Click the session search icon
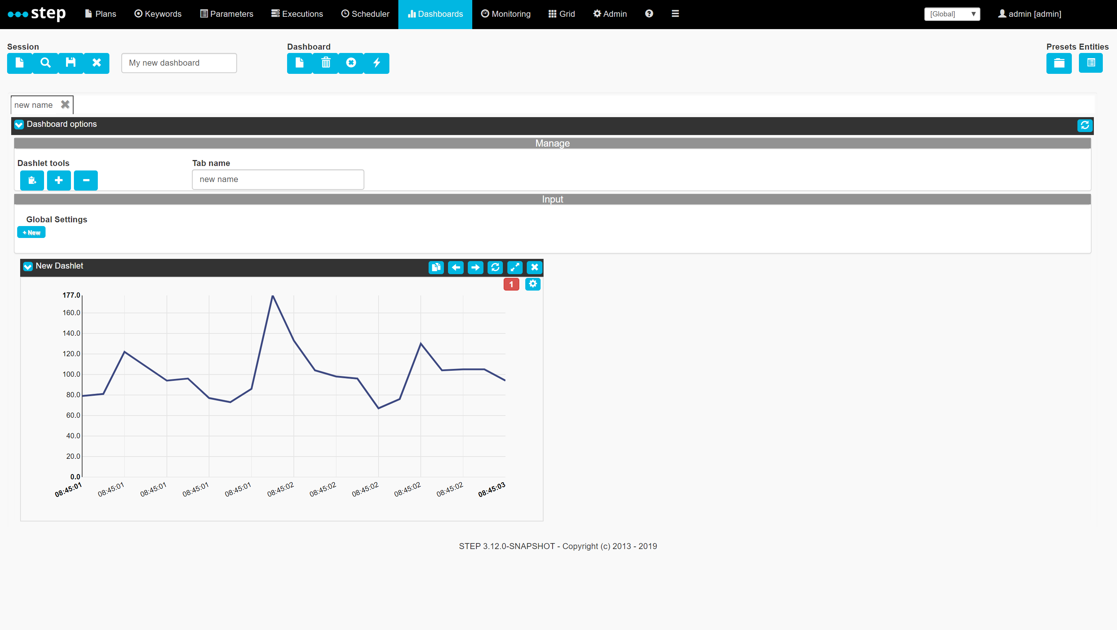Viewport: 1117px width, 630px height. [45, 63]
